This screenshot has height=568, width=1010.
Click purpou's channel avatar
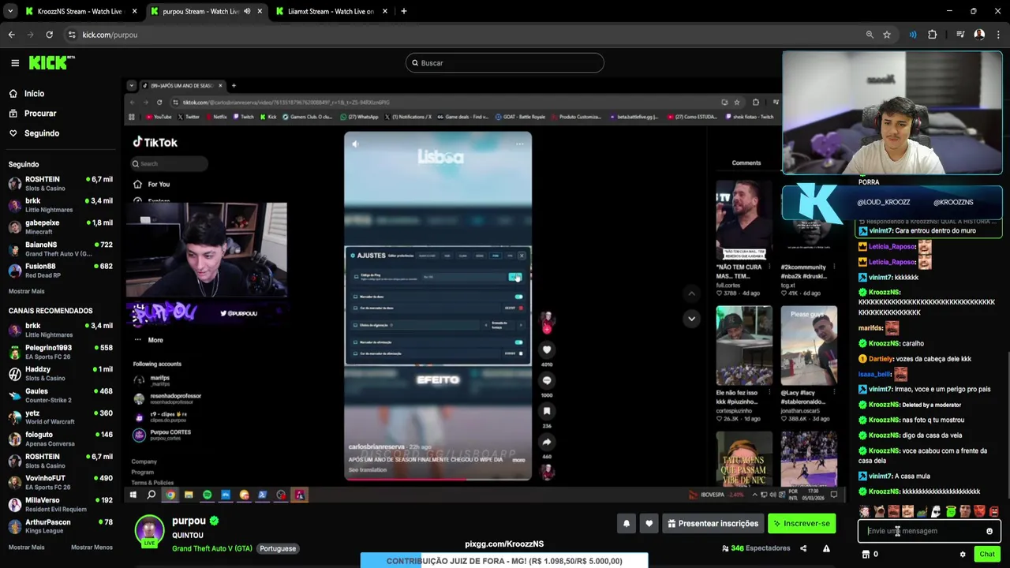tap(149, 531)
